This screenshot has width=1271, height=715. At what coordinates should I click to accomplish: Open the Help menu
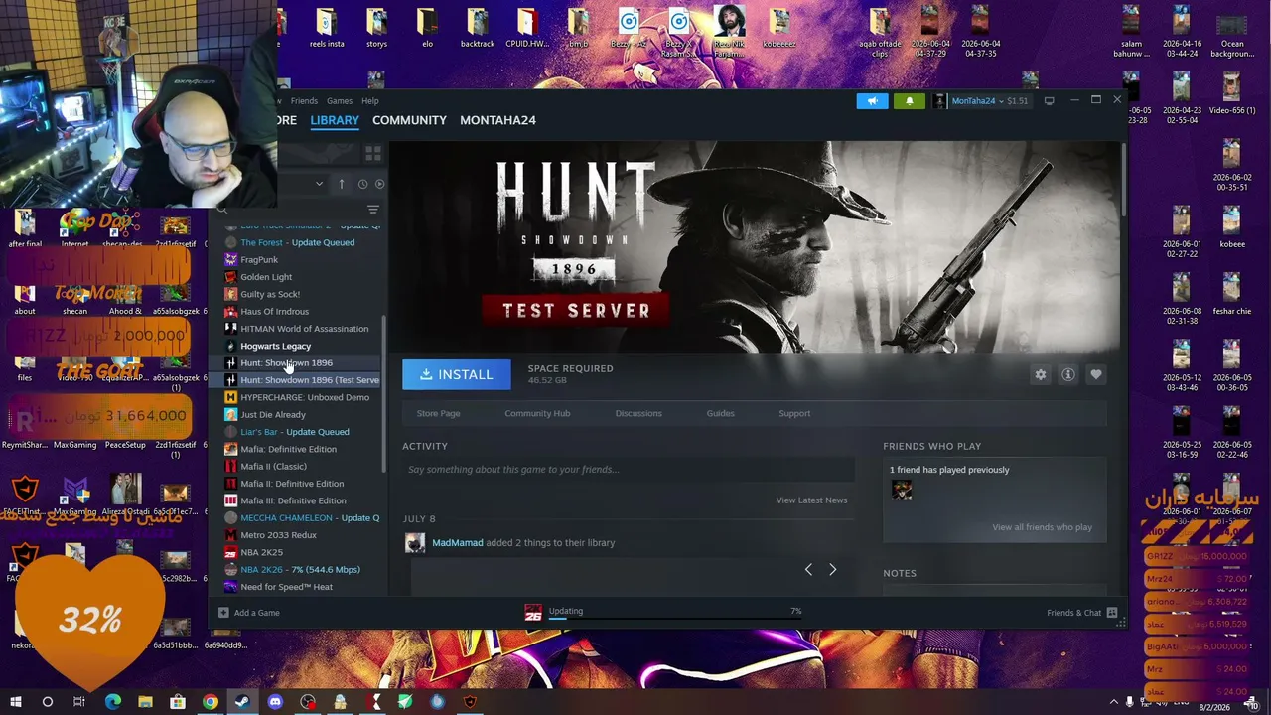(x=369, y=100)
